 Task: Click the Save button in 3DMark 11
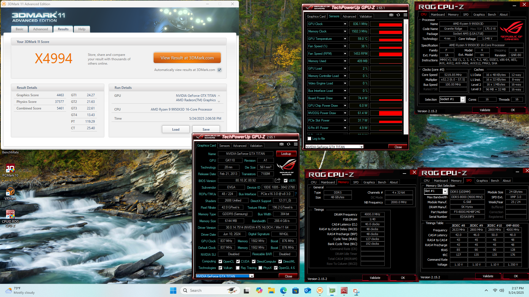point(206,130)
